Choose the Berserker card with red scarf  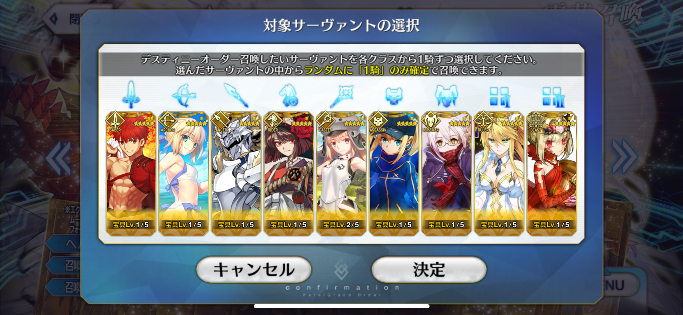446,174
